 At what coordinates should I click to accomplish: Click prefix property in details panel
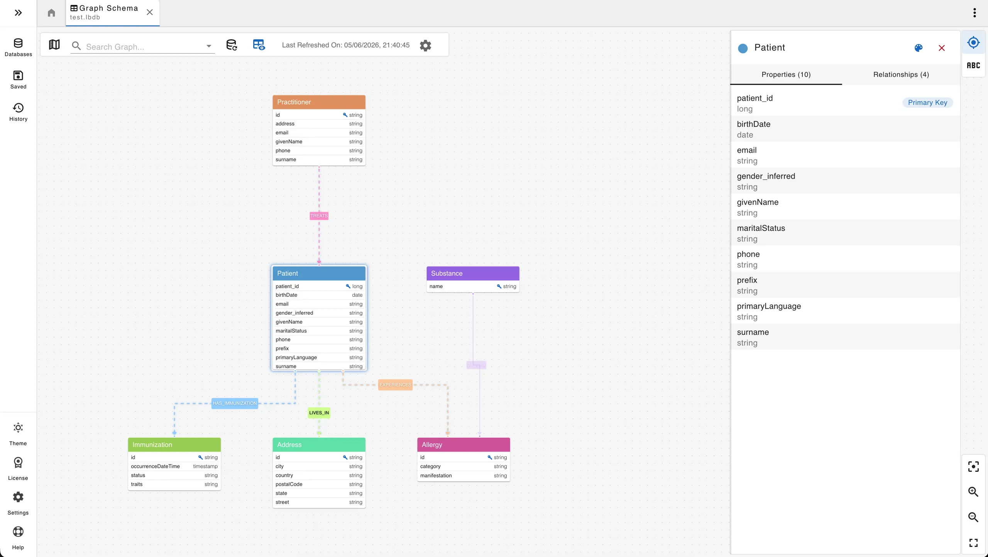(x=845, y=285)
